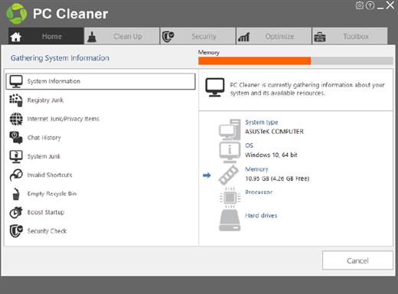Switch to the Optimize tab
This screenshot has width=398, height=294.
pyautogui.click(x=274, y=36)
